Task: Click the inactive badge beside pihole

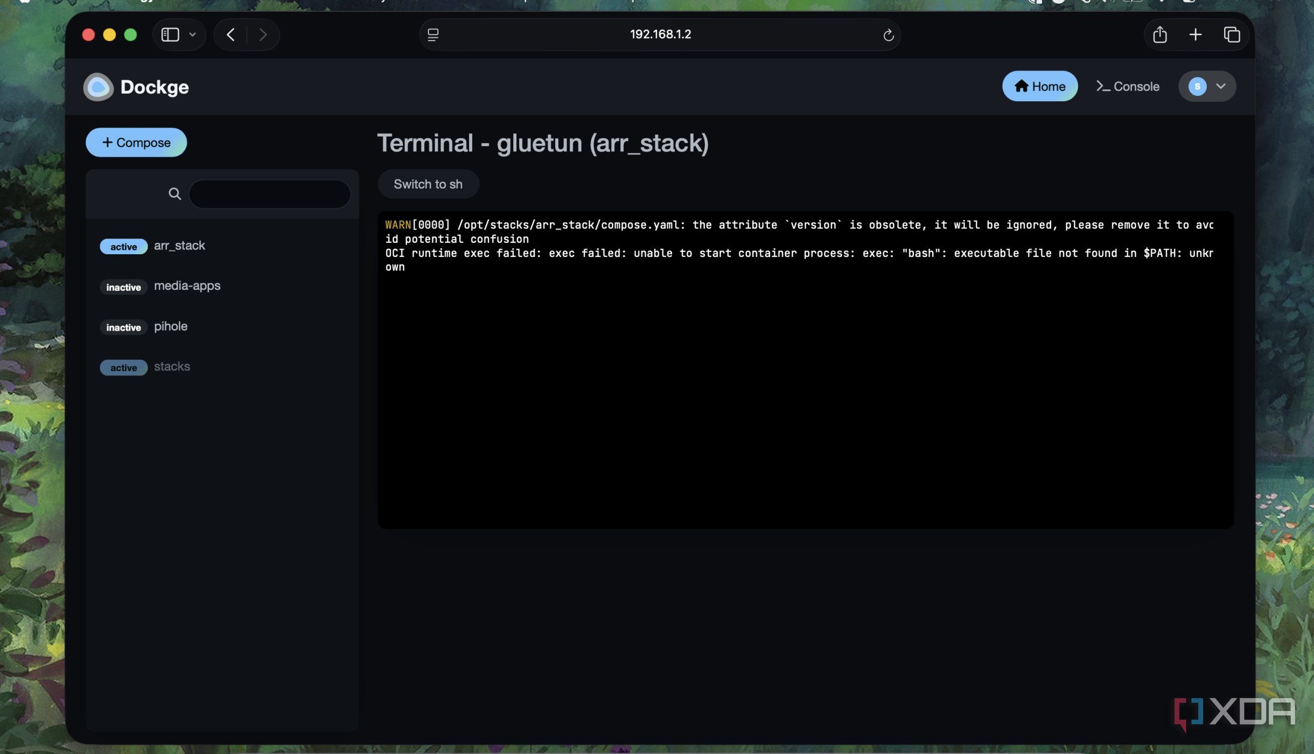Action: [x=123, y=327]
